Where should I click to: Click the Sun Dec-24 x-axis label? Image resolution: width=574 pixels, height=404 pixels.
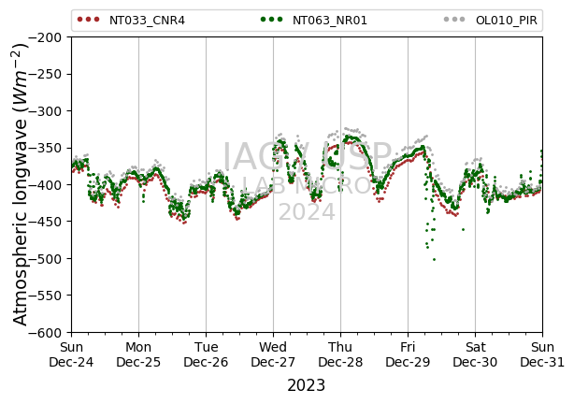[71, 354]
